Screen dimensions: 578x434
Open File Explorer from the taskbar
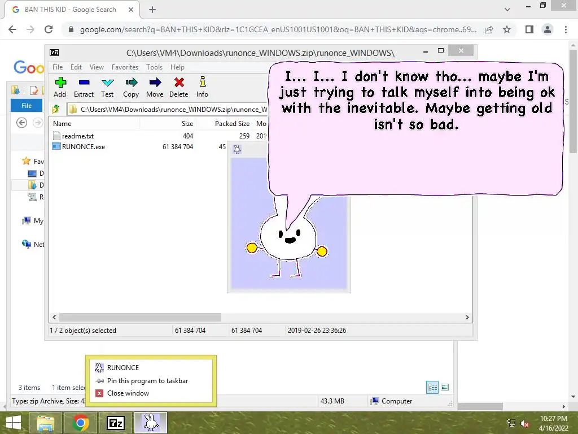click(x=45, y=423)
